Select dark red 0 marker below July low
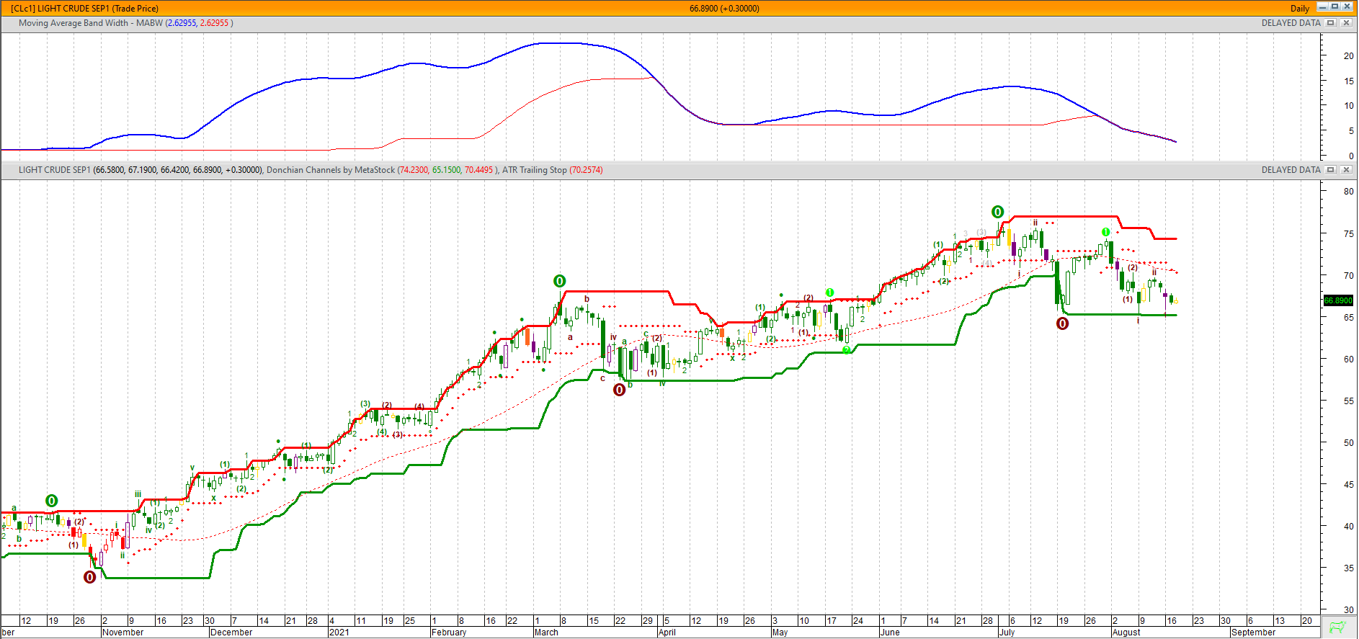 tap(1062, 324)
